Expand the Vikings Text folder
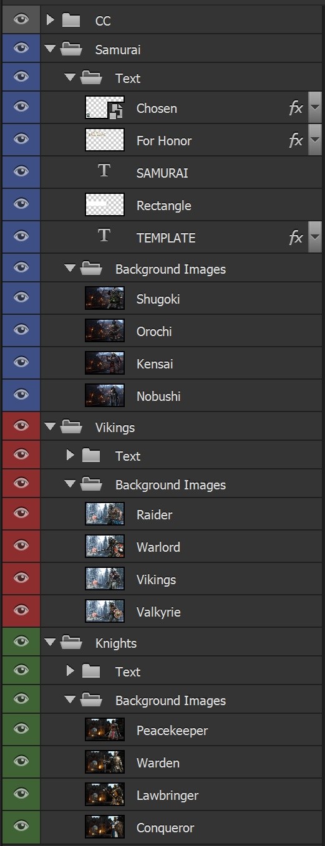The height and width of the screenshot is (846, 325). coord(70,456)
